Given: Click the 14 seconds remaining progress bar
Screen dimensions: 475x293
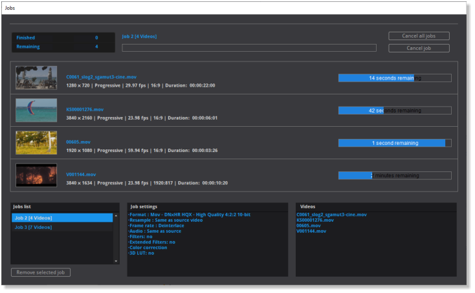Looking at the screenshot, I should 395,78.
